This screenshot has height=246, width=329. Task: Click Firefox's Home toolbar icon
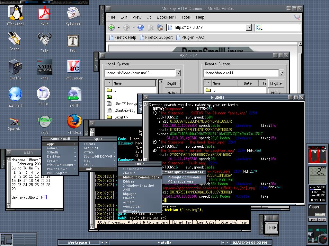click(x=160, y=28)
